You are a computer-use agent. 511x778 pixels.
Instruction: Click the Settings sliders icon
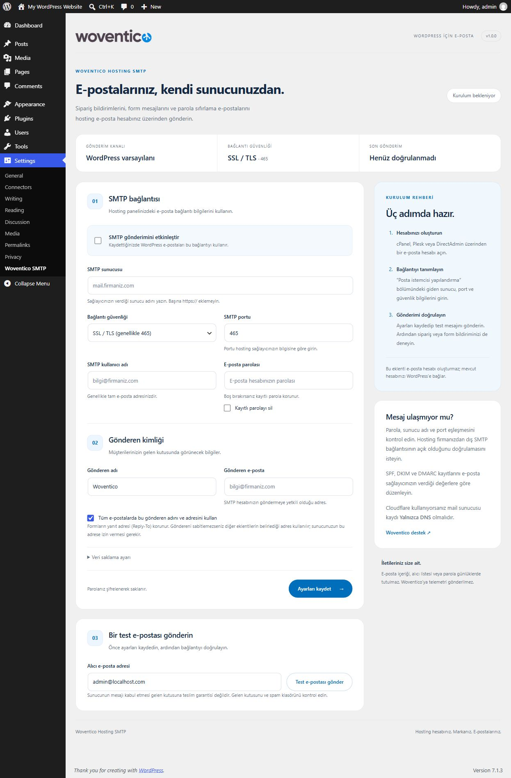coord(7,161)
